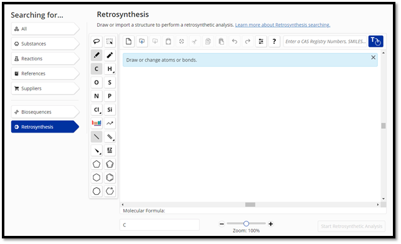Import a structure file
Screen dimensions: 401x244
(x=142, y=42)
